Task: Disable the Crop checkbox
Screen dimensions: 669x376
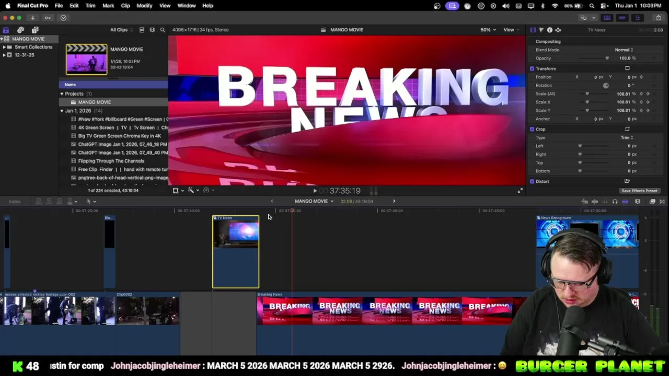Action: [x=532, y=129]
